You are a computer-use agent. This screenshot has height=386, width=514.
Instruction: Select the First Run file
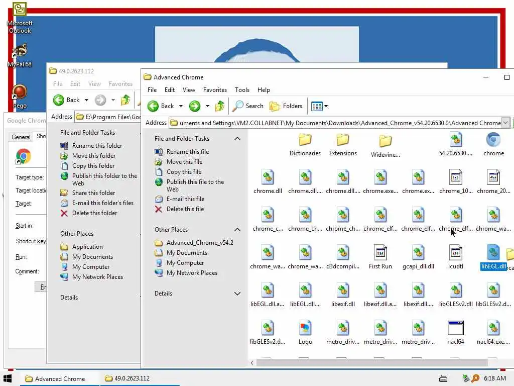point(380,257)
